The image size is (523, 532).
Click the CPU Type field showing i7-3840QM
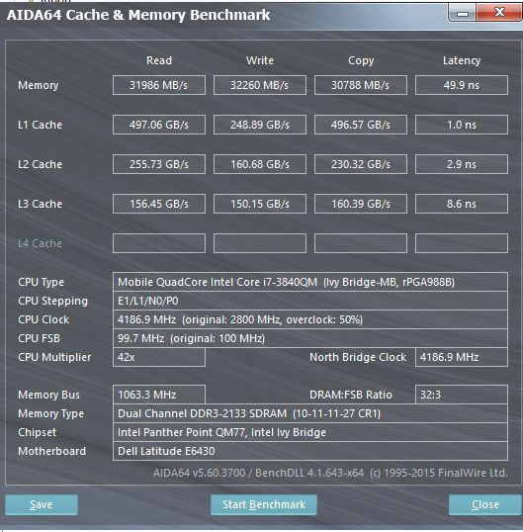tap(310, 282)
